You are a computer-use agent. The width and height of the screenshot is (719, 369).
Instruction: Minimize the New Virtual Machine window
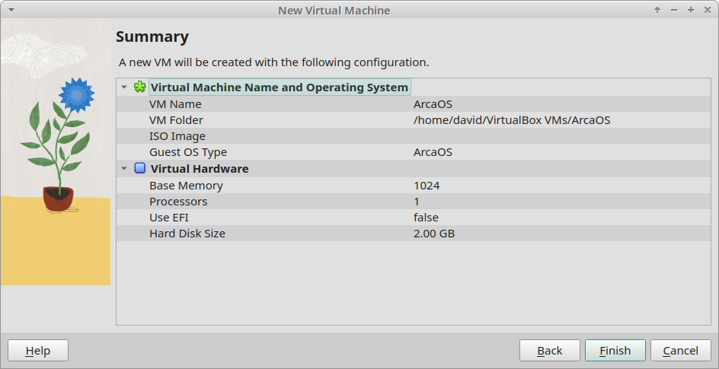click(673, 10)
